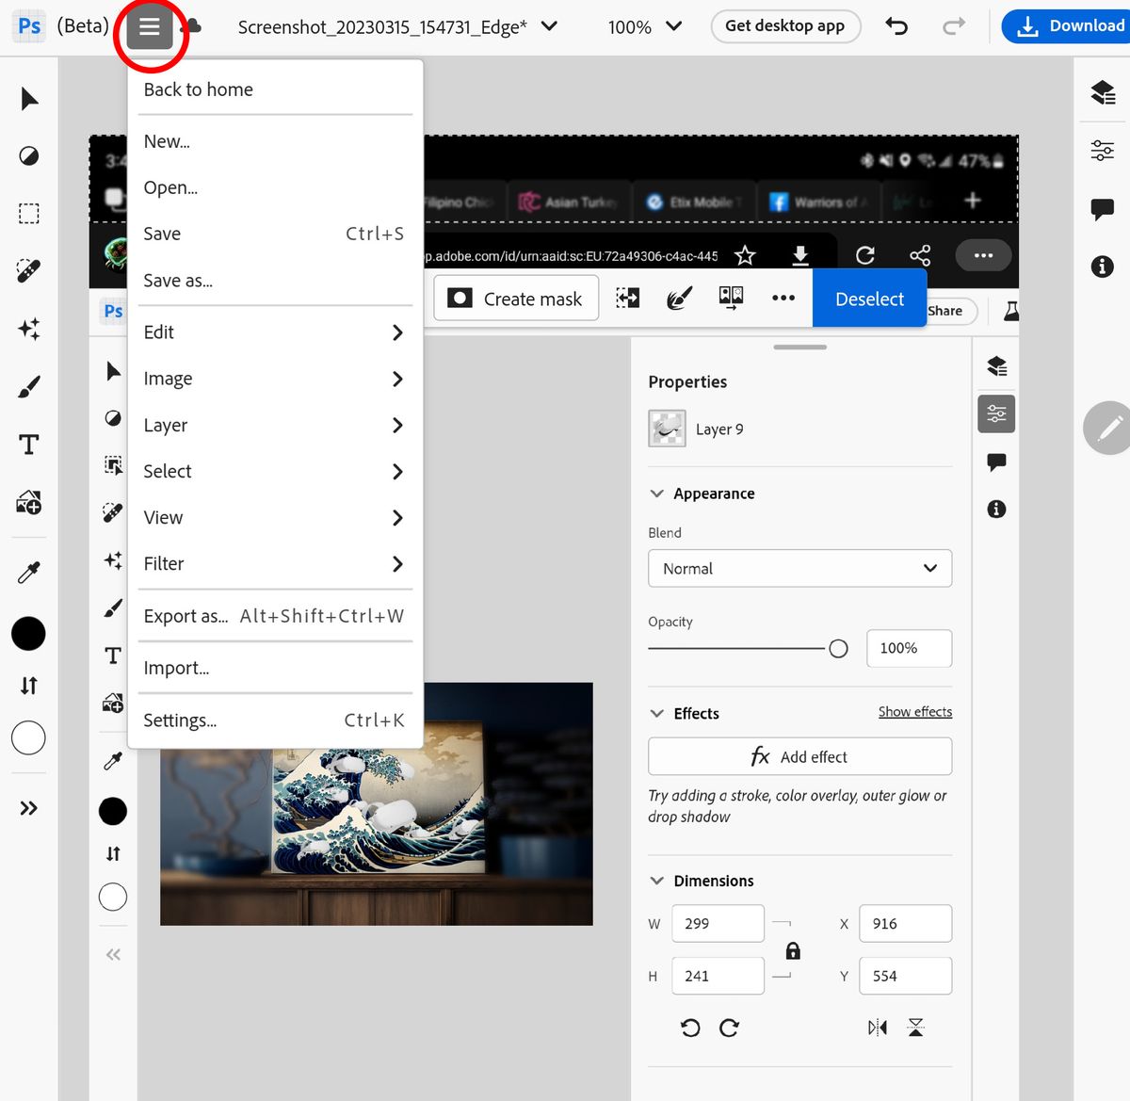Click the fx Add effect button
1130x1101 pixels.
tap(799, 756)
